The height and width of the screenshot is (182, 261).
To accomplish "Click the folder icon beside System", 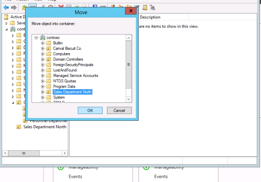I will tap(49, 97).
